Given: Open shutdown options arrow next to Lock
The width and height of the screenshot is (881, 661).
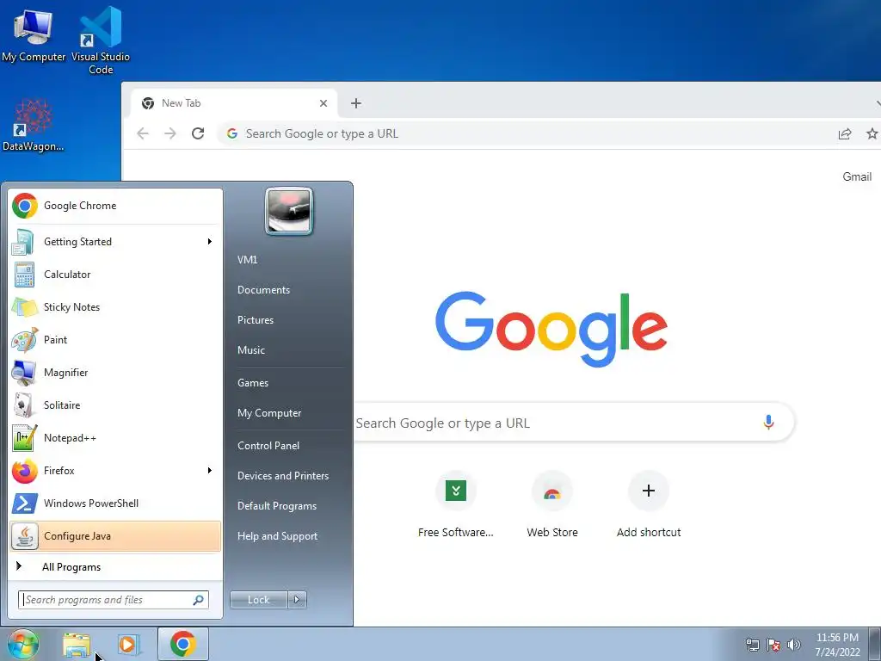Looking at the screenshot, I should pos(297,600).
